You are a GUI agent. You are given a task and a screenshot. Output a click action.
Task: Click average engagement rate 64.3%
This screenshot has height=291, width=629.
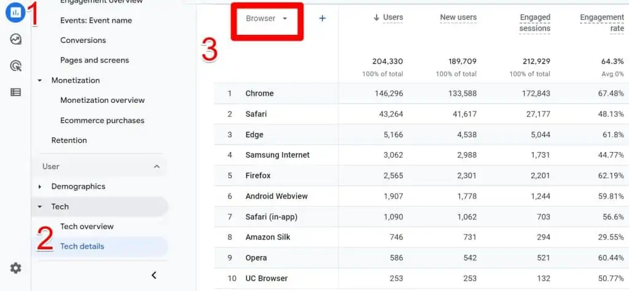point(612,62)
